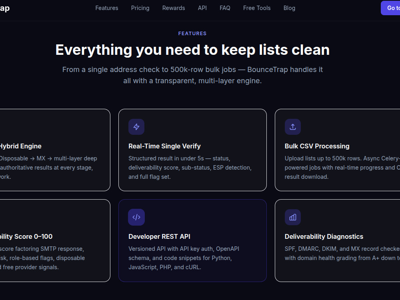
Task: Go to the Rewards page
Action: [x=174, y=8]
